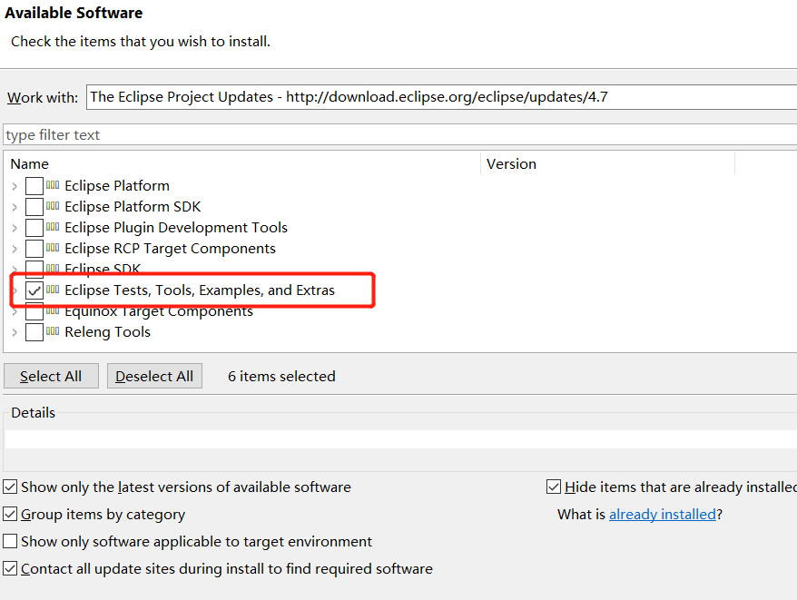Image resolution: width=797 pixels, height=600 pixels.
Task: Click the Version column header
Action: point(608,163)
